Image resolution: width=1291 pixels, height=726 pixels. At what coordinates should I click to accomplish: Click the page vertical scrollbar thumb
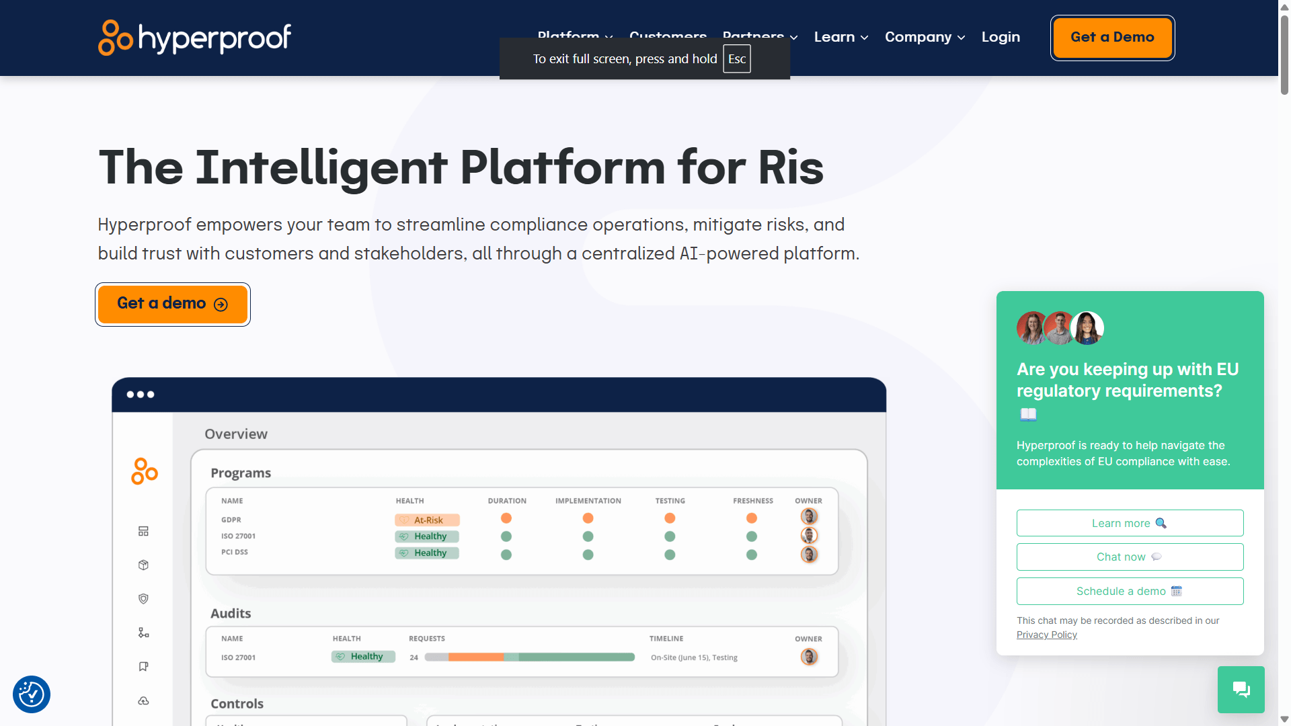click(x=1284, y=54)
